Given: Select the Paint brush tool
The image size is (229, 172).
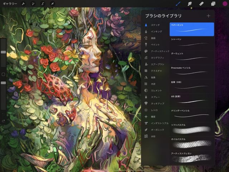Looking at the screenshot, I should [178, 4].
